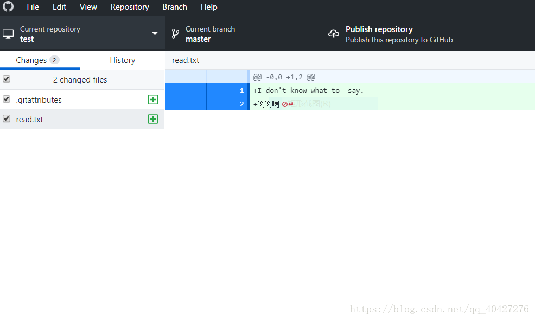Open the File menu
Image resolution: width=535 pixels, height=320 pixels.
pyautogui.click(x=33, y=7)
